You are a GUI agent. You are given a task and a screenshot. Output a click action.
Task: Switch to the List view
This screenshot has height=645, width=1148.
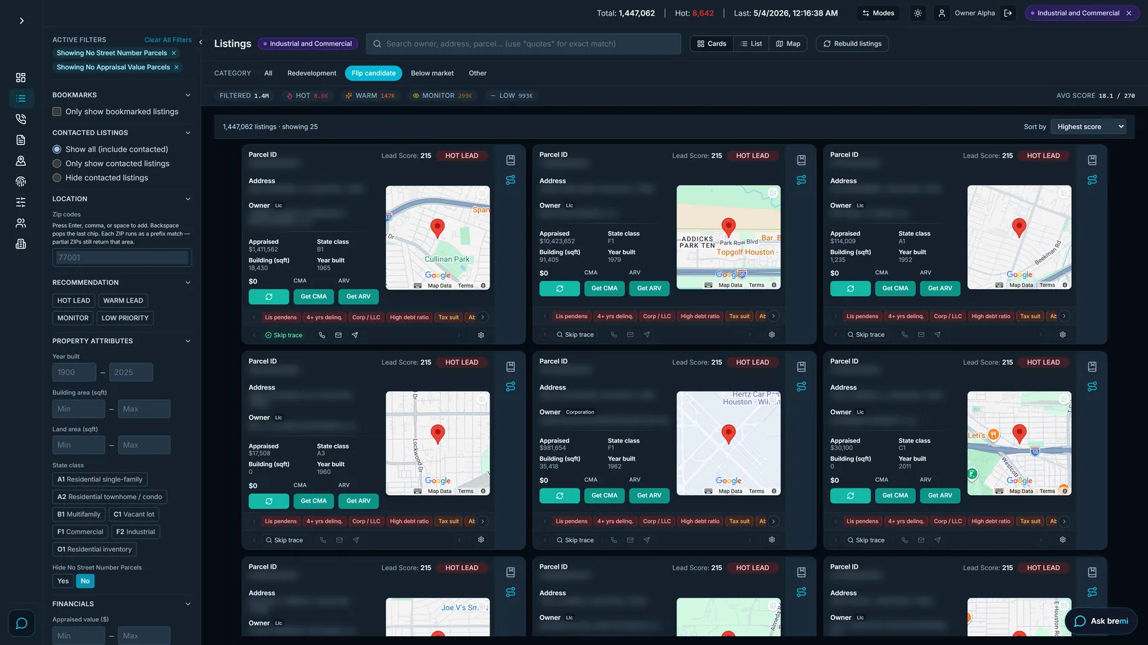tap(751, 44)
